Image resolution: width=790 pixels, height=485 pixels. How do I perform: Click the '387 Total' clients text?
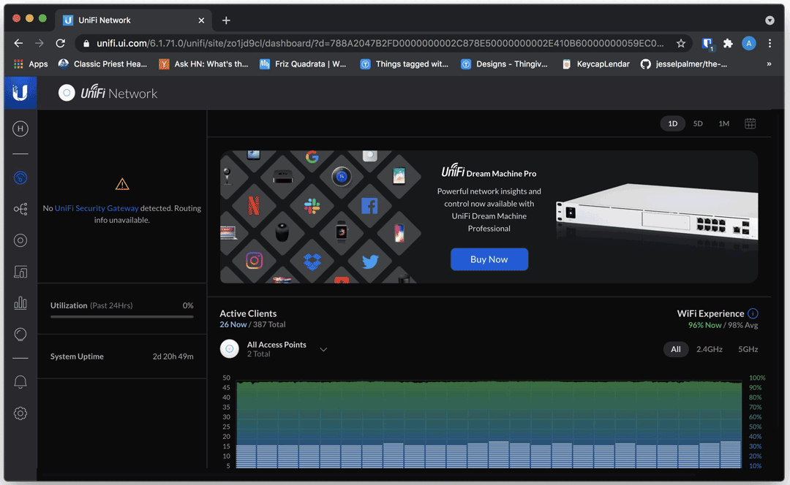tap(269, 324)
